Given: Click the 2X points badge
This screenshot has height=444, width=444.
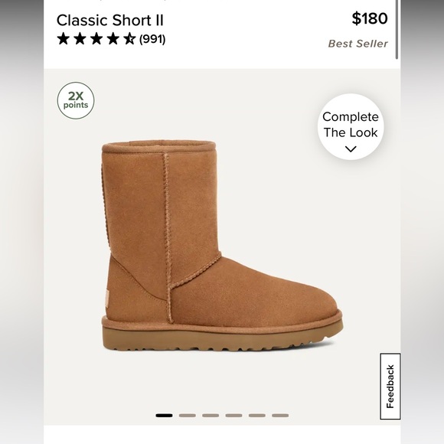Looking at the screenshot, I should point(76,100).
